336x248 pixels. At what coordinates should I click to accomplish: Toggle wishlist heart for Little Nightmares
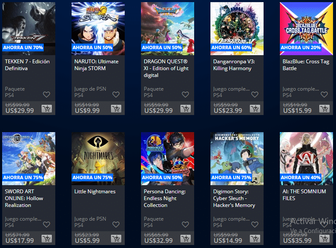tap(116, 224)
